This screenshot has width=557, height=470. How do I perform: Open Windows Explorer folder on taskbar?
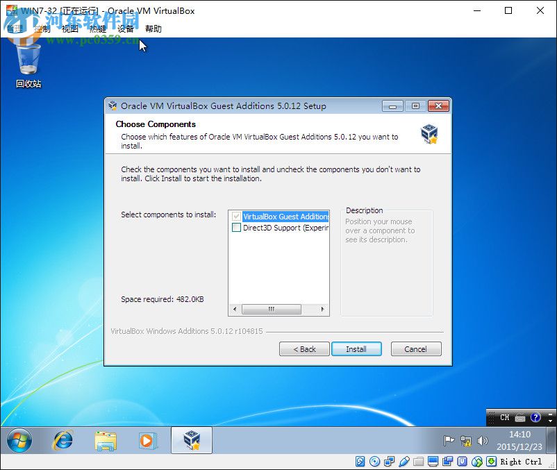coord(106,441)
